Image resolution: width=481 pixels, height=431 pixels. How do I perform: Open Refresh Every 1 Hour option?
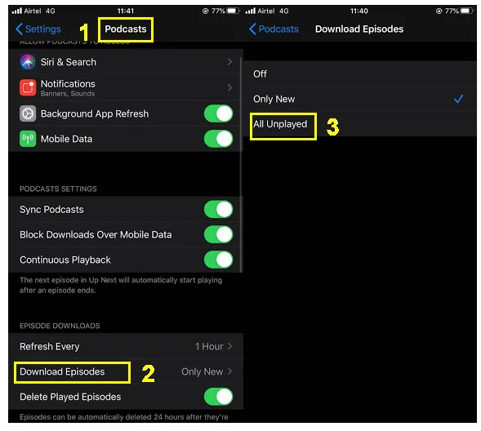pos(126,346)
